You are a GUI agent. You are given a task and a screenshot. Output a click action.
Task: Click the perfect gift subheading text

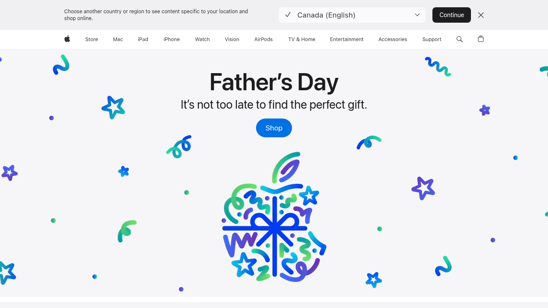click(x=274, y=105)
